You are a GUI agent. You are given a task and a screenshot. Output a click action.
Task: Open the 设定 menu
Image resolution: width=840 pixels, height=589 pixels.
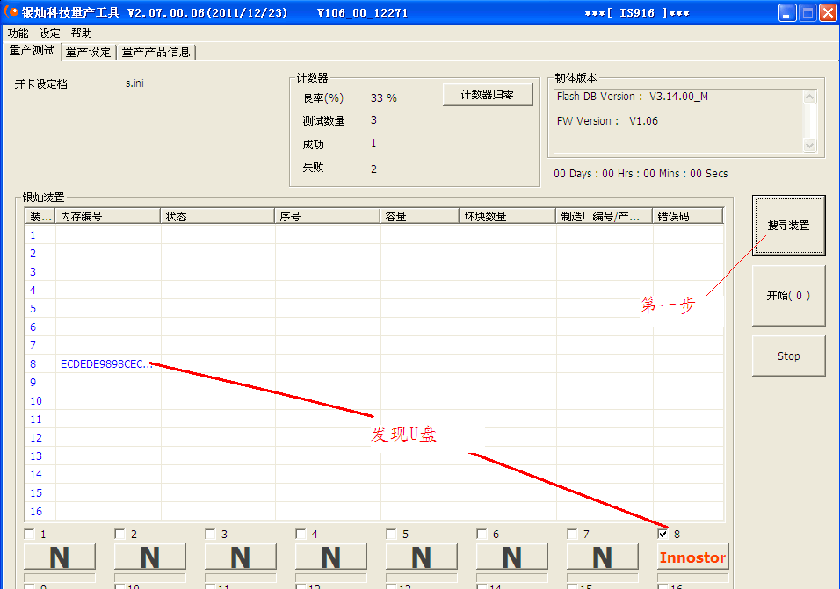[x=50, y=33]
